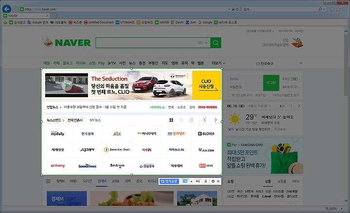Open the UTOIMAGE bookmark
Image resolution: width=350 pixels, height=213 pixels.
125,22
